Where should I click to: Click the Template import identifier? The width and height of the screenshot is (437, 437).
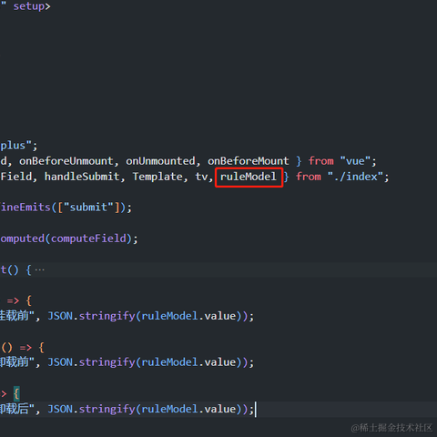(x=158, y=177)
